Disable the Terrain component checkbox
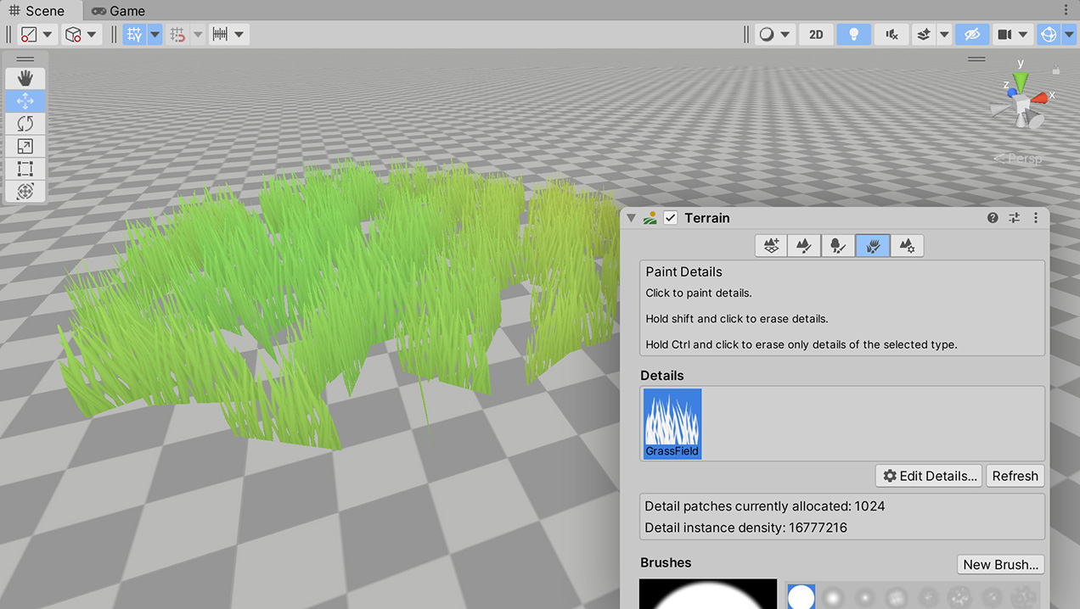 tap(670, 217)
